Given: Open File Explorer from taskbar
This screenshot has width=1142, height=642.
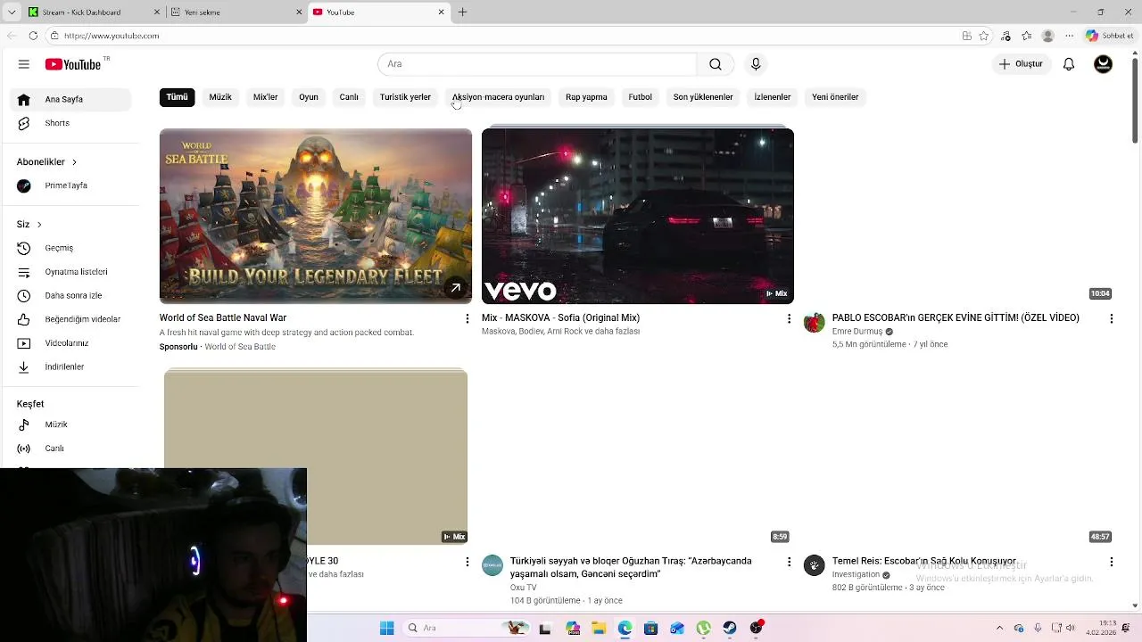Looking at the screenshot, I should click(x=599, y=628).
